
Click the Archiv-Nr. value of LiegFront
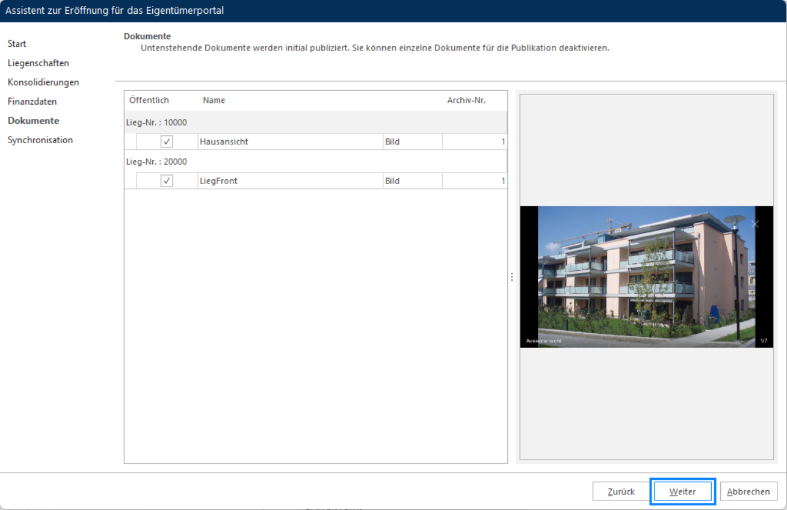coord(475,181)
